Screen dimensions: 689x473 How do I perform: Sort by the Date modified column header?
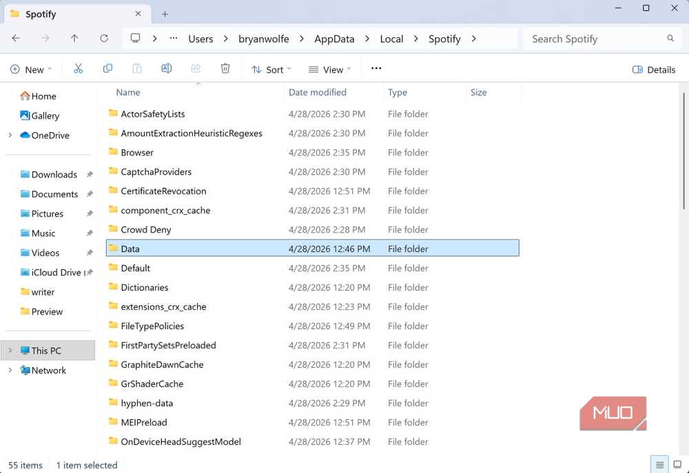click(317, 92)
